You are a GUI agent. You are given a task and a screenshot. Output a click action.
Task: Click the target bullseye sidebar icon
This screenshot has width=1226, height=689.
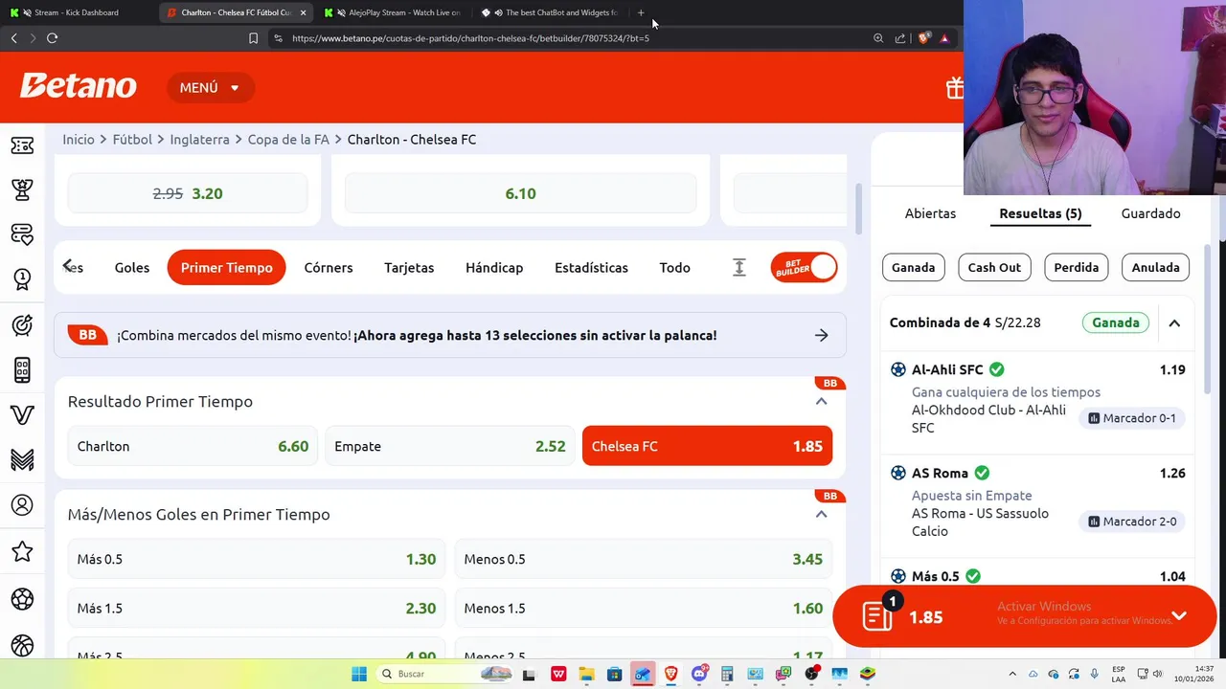click(x=22, y=325)
